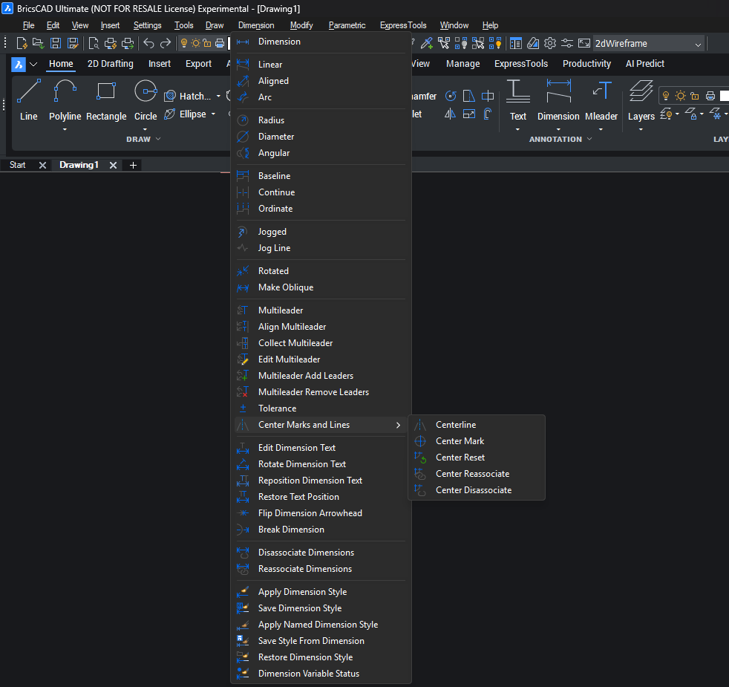Choose Radius dimension menu entry
The image size is (729, 687).
pyautogui.click(x=321, y=120)
